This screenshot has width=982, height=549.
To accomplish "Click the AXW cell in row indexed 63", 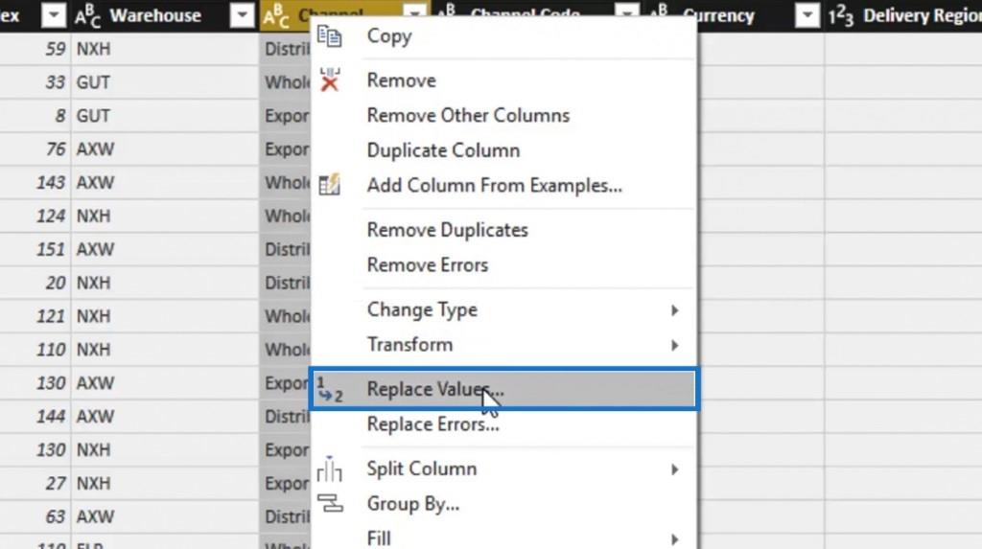I will coord(165,516).
